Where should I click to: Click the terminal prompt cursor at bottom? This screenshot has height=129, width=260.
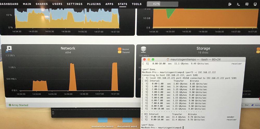click(183, 128)
